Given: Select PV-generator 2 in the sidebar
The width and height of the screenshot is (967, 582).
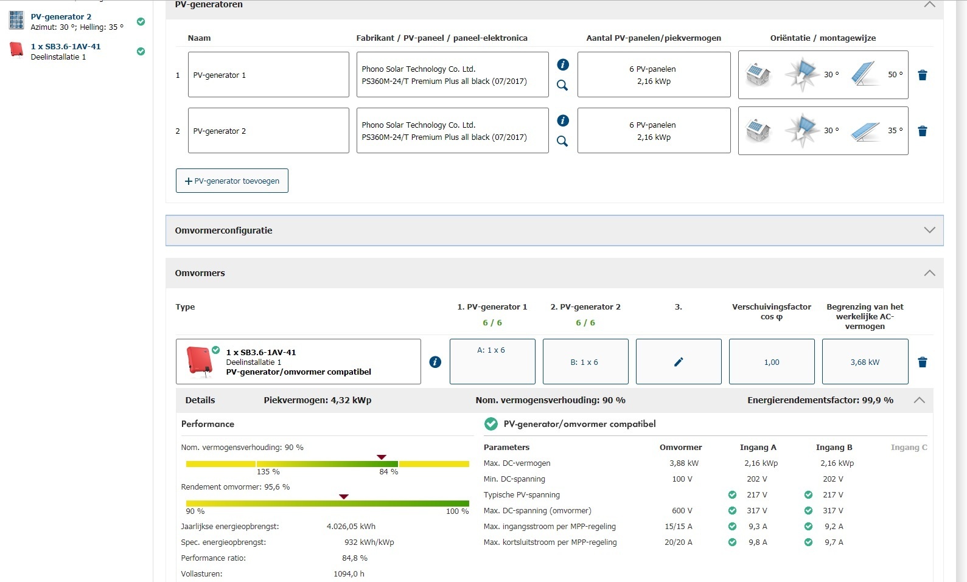Looking at the screenshot, I should click(61, 17).
